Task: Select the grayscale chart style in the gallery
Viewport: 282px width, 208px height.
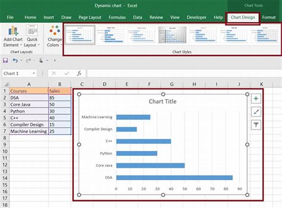Action: tap(172, 35)
